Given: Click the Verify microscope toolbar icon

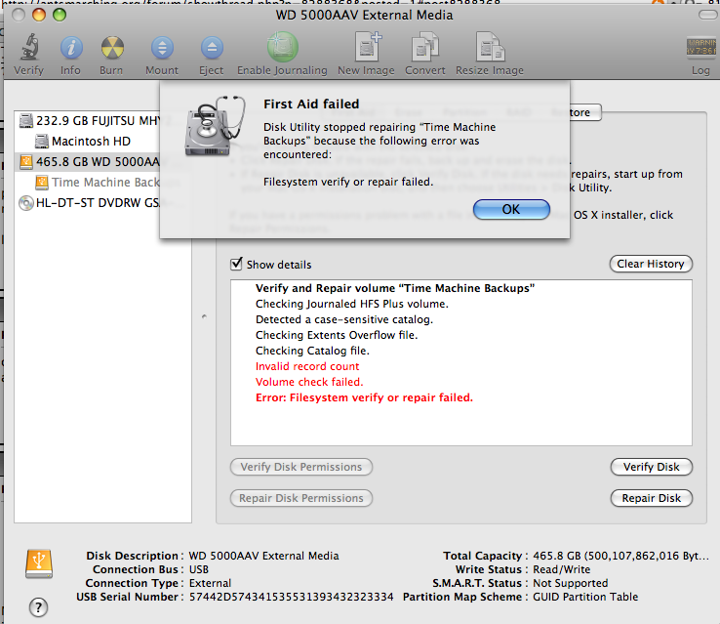Looking at the screenshot, I should point(29,47).
